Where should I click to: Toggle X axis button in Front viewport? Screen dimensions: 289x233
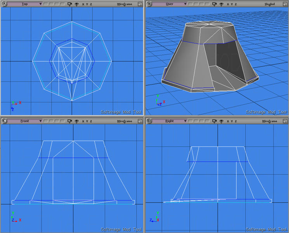coord(83,122)
